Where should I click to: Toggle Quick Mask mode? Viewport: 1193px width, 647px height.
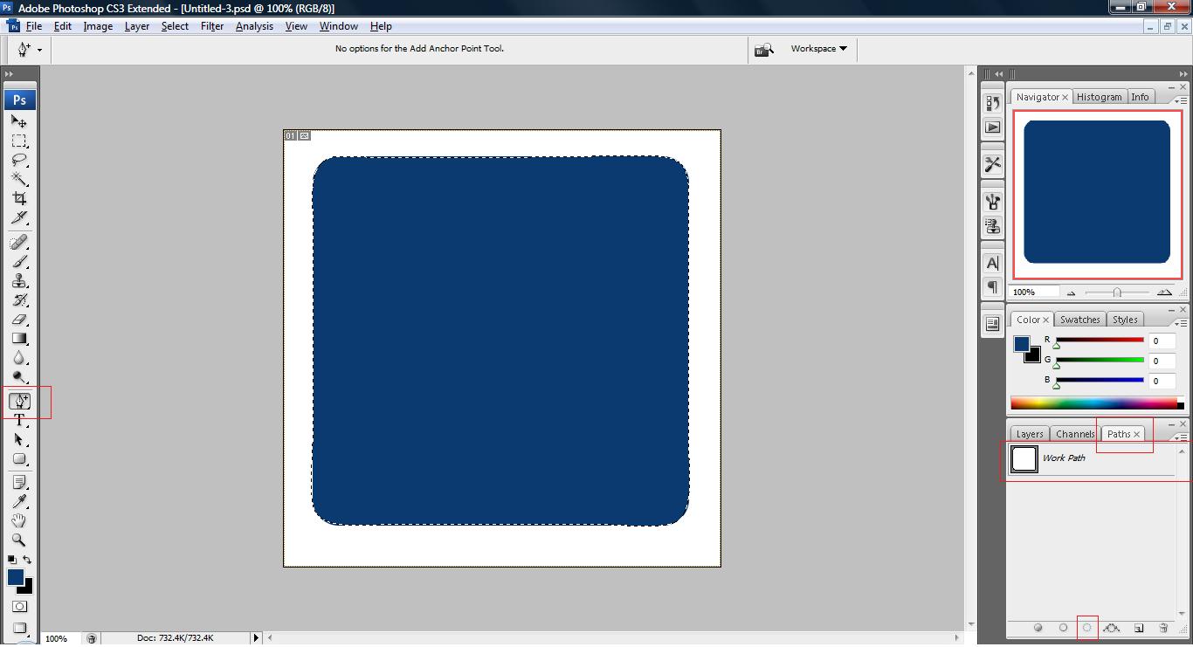pos(19,606)
